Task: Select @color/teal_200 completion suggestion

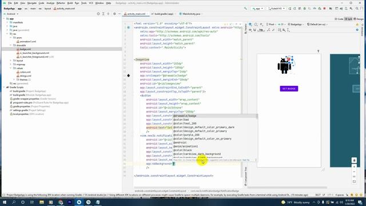Action: [x=215, y=124]
